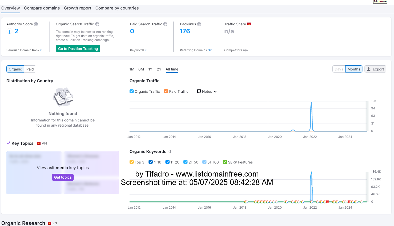Select the 2Y time range
394x226 pixels.
(x=159, y=69)
